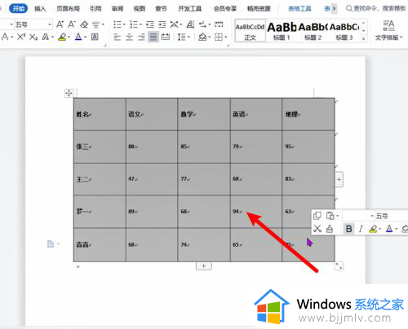Image resolution: width=408 pixels, height=329 pixels.
Task: Expand the styles gallery
Action: coord(363,39)
